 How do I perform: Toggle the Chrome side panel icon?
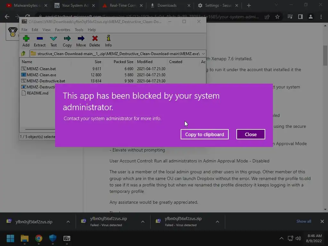[300, 17]
